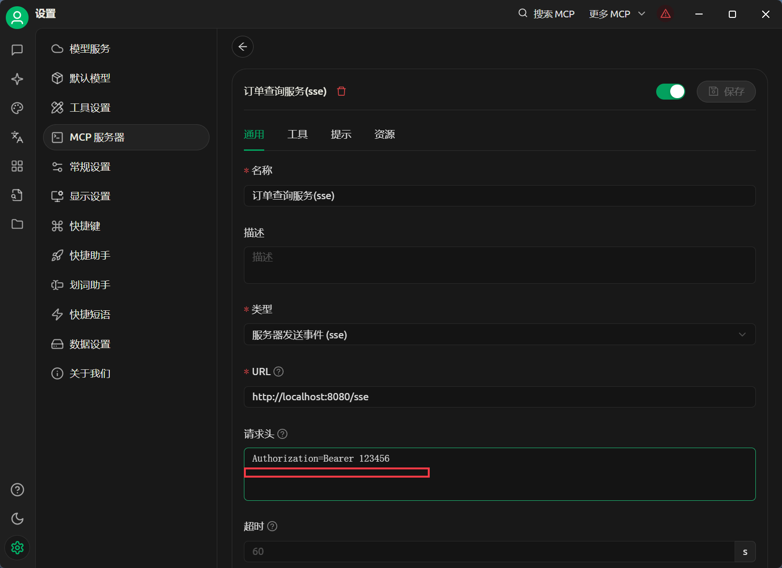Disable the 订单查询服务 server toggle
Screen dimensions: 782x568
(x=670, y=91)
